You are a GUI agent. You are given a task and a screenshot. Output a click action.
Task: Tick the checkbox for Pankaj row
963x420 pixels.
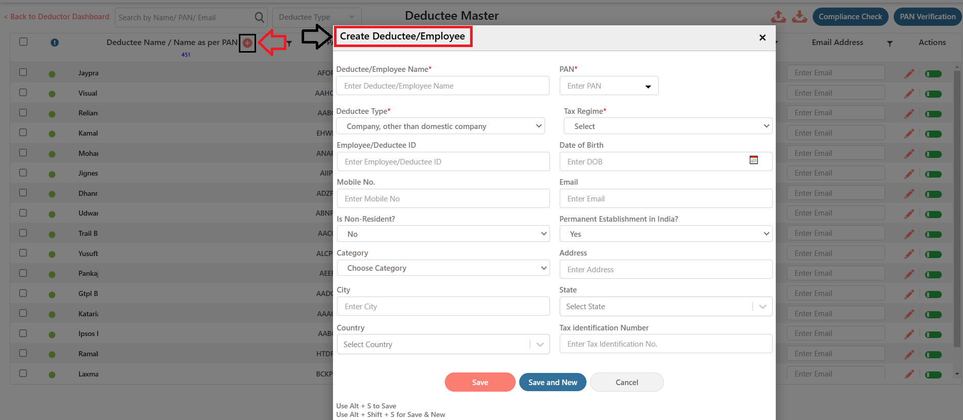23,273
